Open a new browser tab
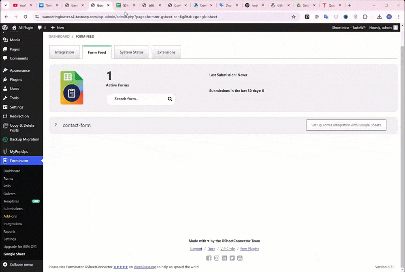 350,5
